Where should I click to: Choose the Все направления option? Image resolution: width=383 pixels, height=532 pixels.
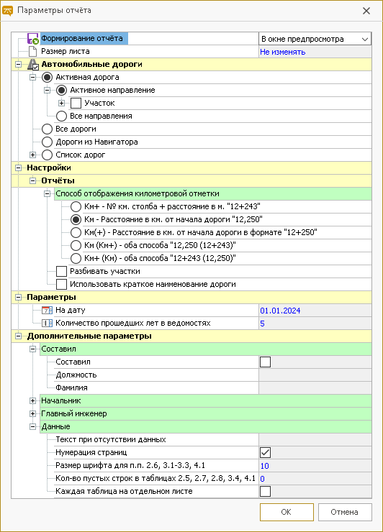[61, 116]
